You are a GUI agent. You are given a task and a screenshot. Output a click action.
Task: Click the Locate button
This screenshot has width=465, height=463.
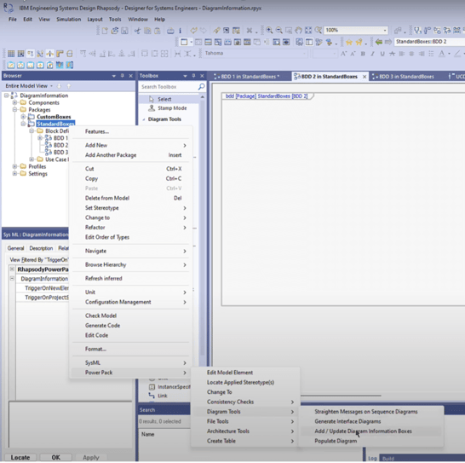[20, 457]
